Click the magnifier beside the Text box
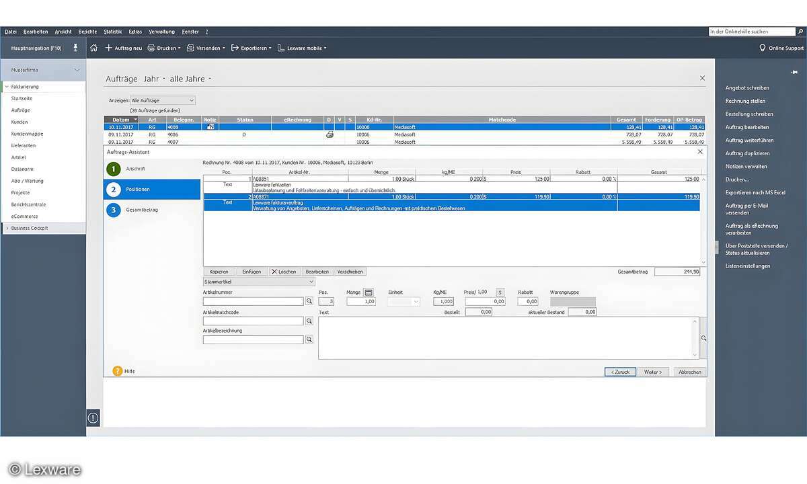This screenshot has height=484, width=807. 703,339
